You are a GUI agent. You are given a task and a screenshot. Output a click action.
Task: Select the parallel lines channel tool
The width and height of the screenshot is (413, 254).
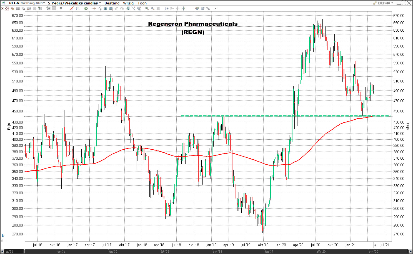pyautogui.click(x=139, y=8)
